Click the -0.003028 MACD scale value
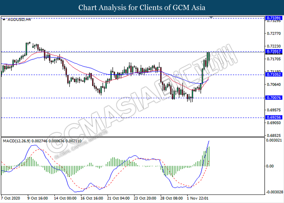The image size is (284, 203). [x=274, y=192]
